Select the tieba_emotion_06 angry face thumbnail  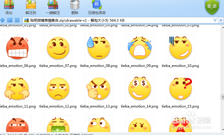[x=17, y=48]
